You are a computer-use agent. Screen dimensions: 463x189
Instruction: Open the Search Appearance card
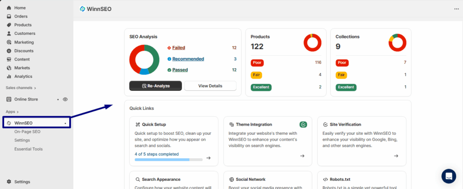pyautogui.click(x=174, y=180)
